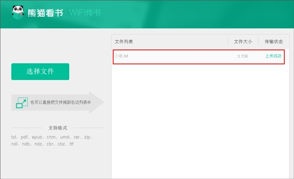Click the 上传成功 status link
Image resolution: width=294 pixels, height=179 pixels.
coord(273,56)
